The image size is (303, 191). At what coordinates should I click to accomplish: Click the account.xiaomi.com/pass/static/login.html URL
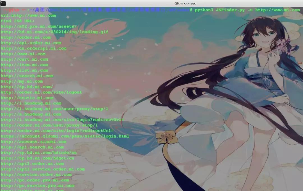[65, 136]
